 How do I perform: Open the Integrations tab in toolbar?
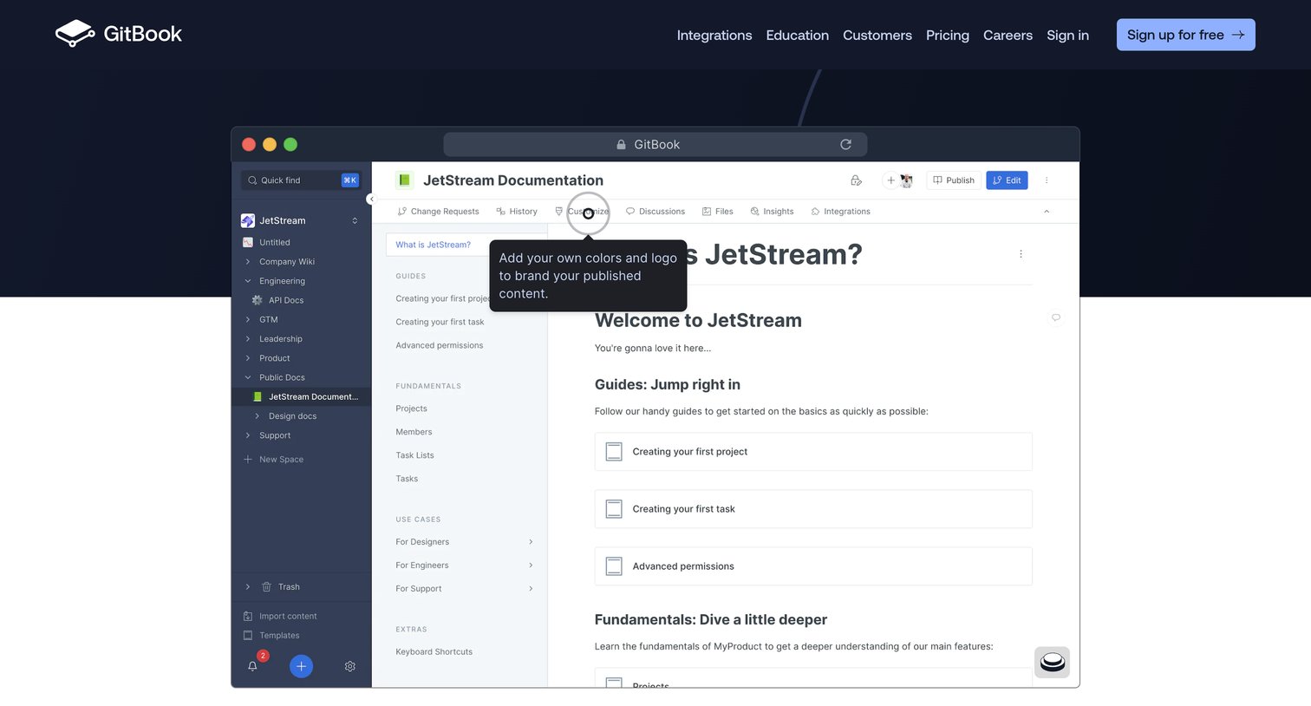point(840,212)
